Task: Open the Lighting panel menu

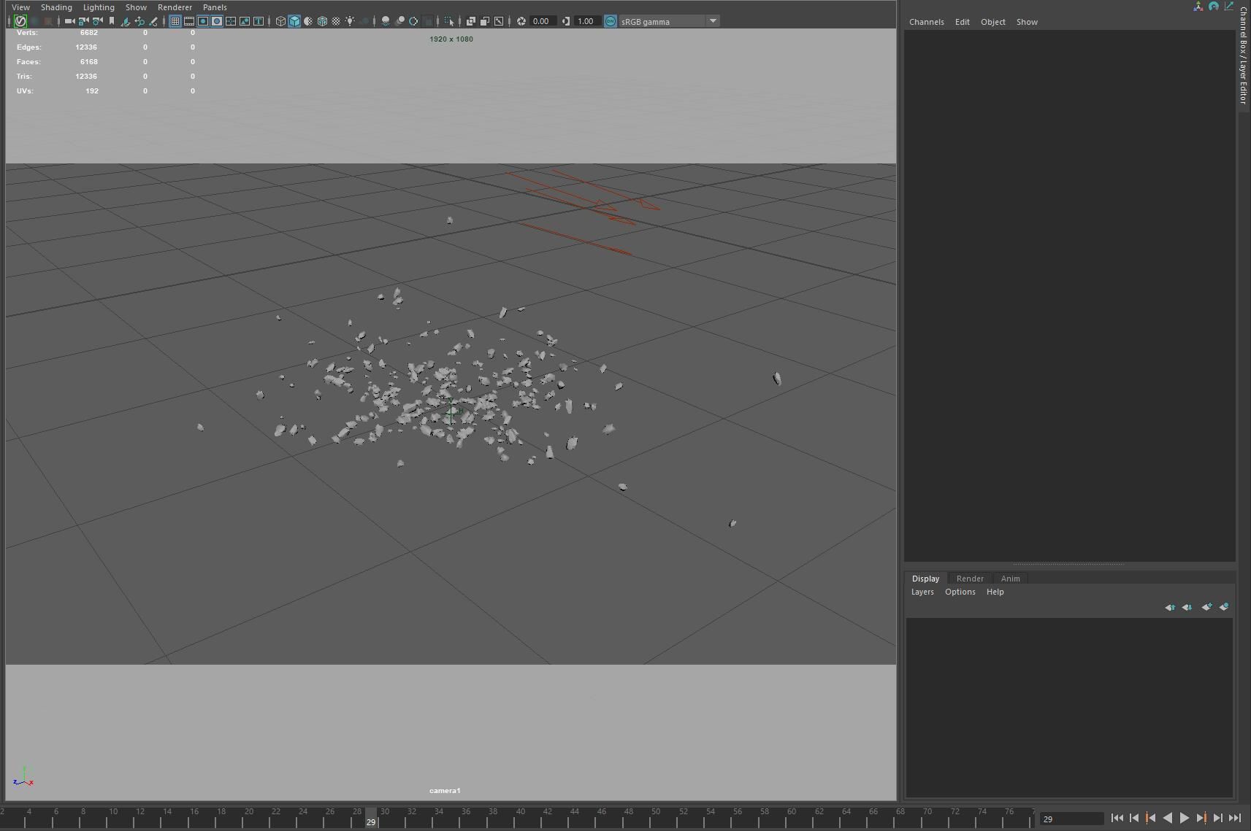Action: point(99,7)
